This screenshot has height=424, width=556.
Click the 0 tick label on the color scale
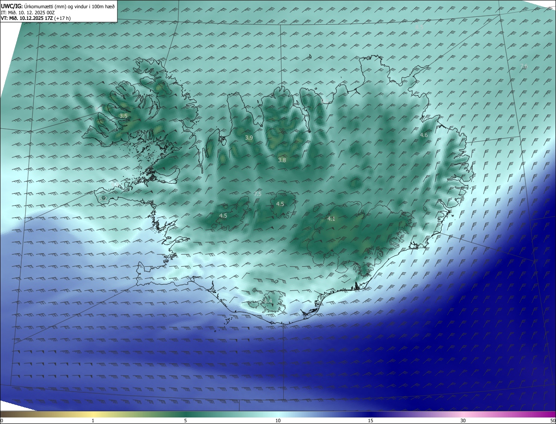[2, 421]
